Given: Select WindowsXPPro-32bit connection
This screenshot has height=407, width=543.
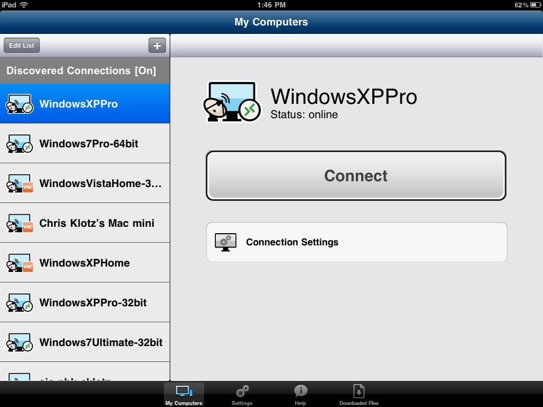Looking at the screenshot, I should pos(85,303).
